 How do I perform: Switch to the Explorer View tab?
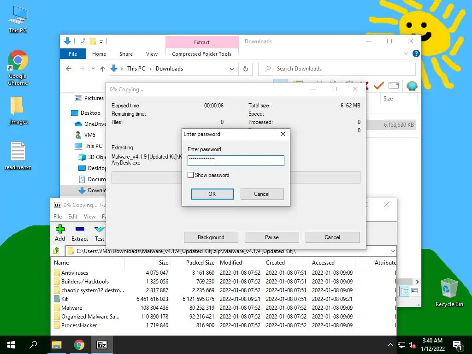point(152,54)
